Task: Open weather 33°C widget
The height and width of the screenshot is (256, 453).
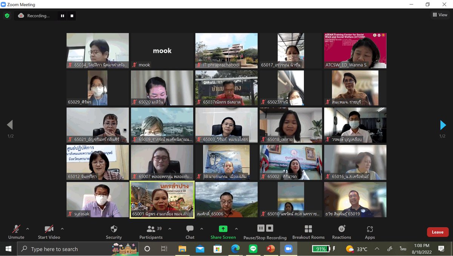Action: (356, 249)
